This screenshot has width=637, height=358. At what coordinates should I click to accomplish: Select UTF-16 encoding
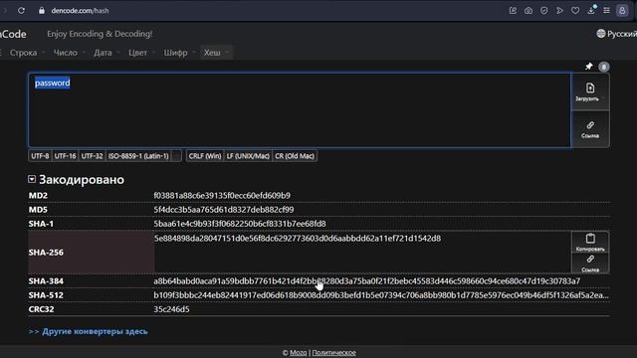click(x=65, y=156)
